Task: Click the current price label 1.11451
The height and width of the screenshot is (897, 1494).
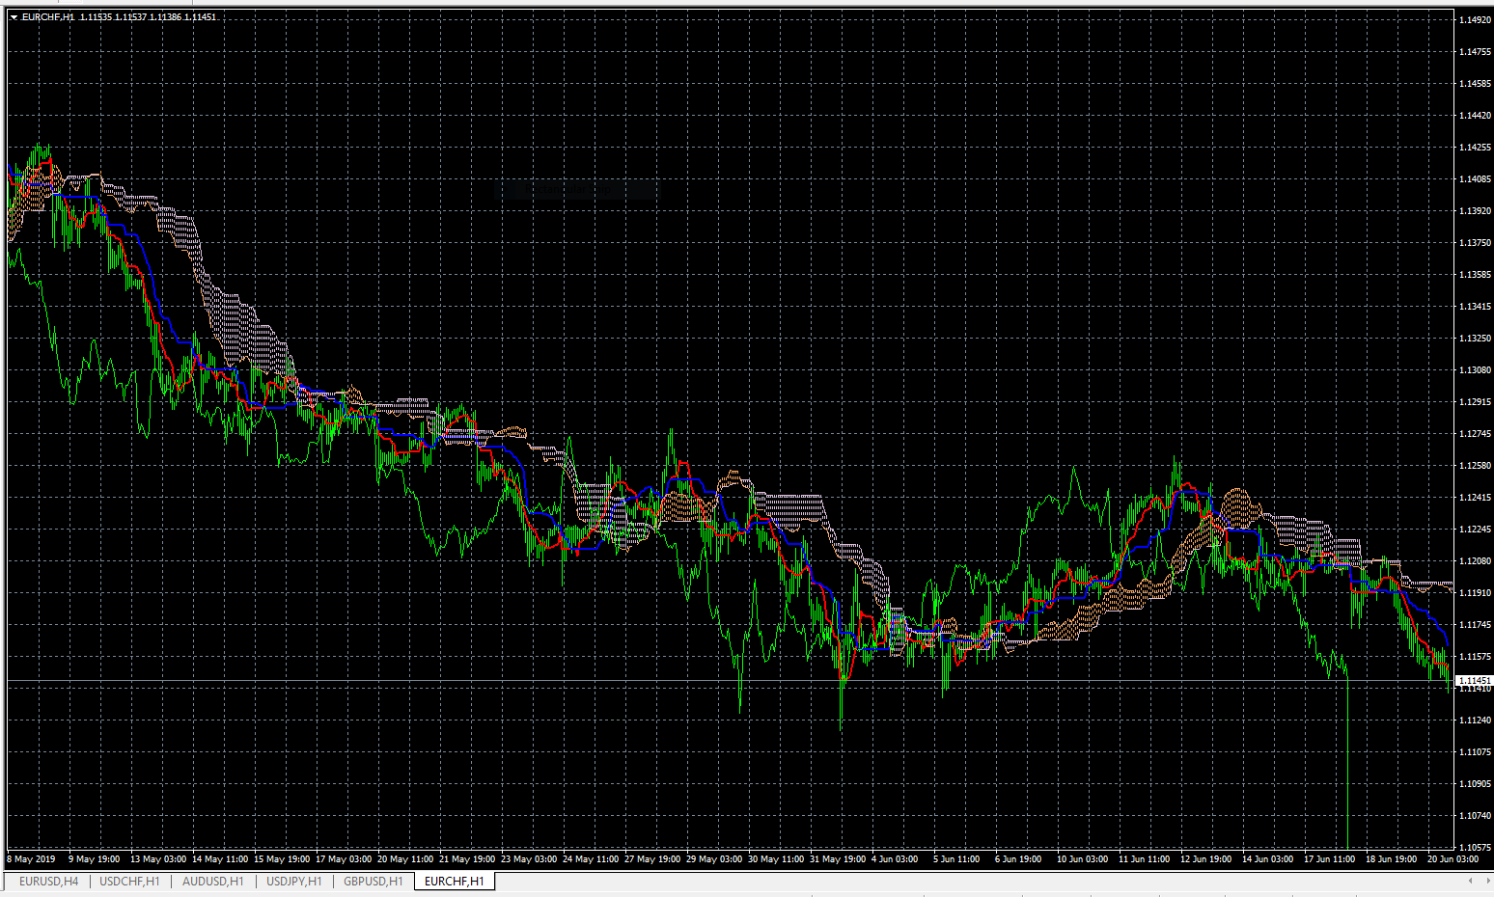Action: [x=1474, y=680]
